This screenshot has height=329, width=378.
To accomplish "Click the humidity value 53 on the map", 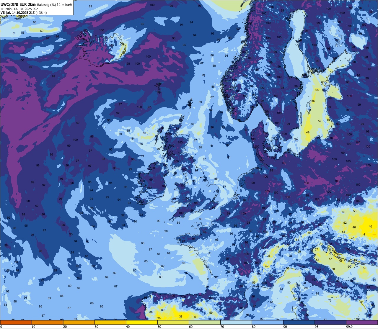I will click(x=277, y=247).
